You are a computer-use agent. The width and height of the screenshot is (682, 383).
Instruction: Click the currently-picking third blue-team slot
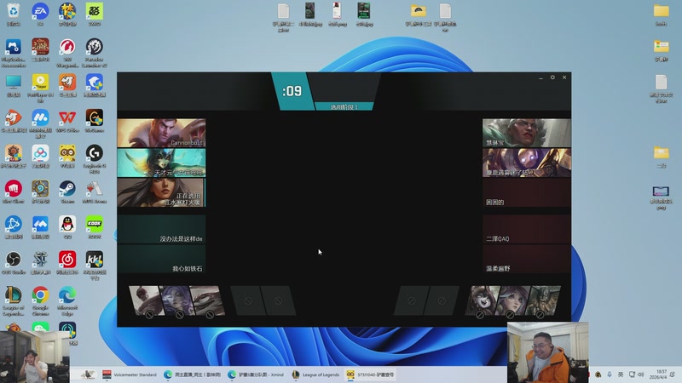[161, 192]
